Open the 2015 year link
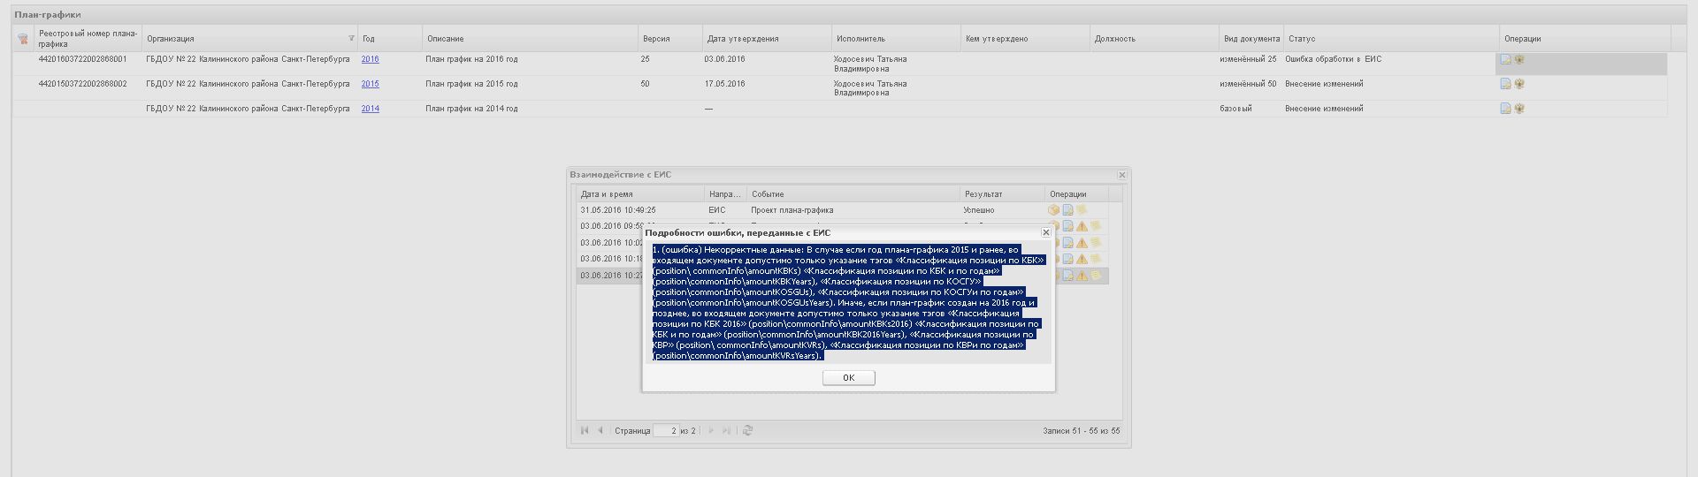This screenshot has height=477, width=1698. pyautogui.click(x=370, y=84)
